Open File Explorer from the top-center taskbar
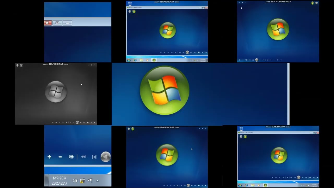 pyautogui.click(x=141, y=60)
